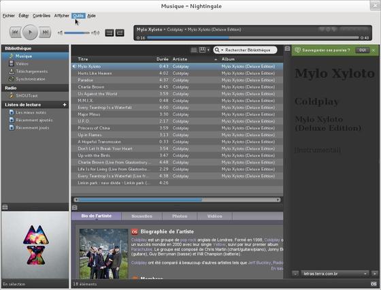This screenshot has height=290, width=381.
Task: Switch to list view
Action: pyautogui.click(x=194, y=50)
